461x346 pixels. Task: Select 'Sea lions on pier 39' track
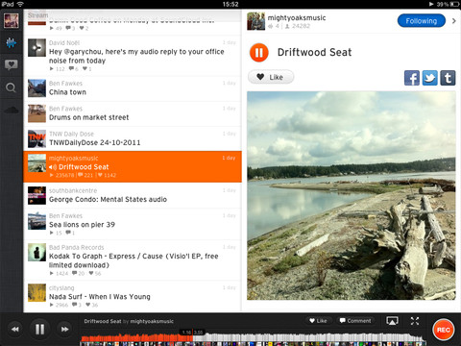[x=133, y=224]
